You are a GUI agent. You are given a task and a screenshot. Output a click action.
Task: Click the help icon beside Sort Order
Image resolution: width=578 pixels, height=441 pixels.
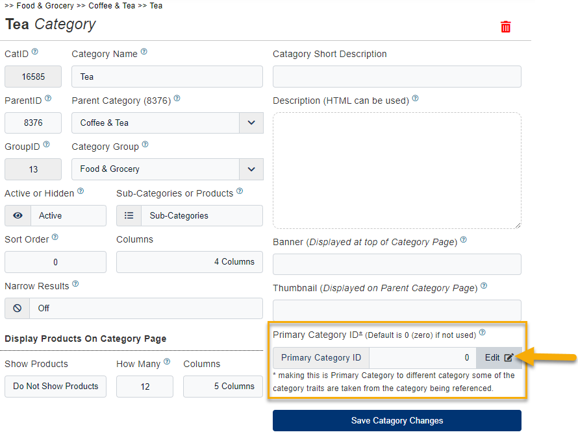(x=55, y=237)
